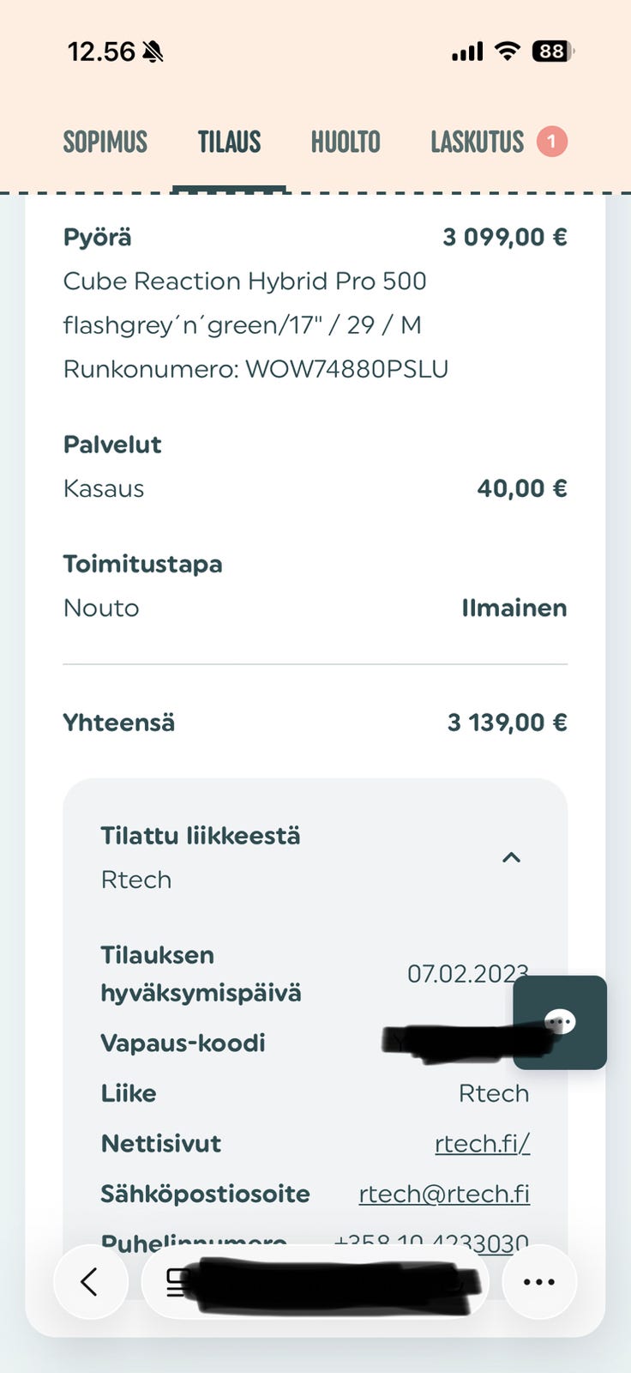This screenshot has height=1373, width=631.
Task: Tap the browser back arrow button
Action: tap(90, 1282)
